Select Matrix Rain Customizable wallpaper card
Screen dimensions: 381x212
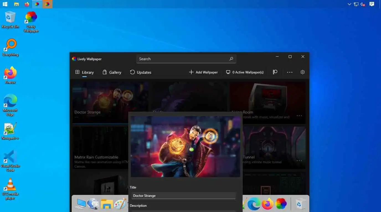[100, 148]
